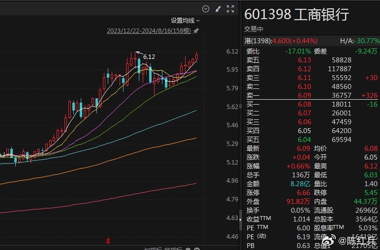Screen dimensions: 380x250
Task: Select 买三 volume 47459
Action: pos(342,122)
